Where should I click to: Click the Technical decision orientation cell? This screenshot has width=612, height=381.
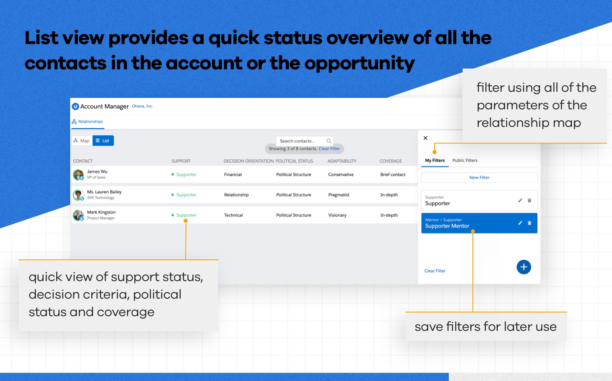[233, 215]
